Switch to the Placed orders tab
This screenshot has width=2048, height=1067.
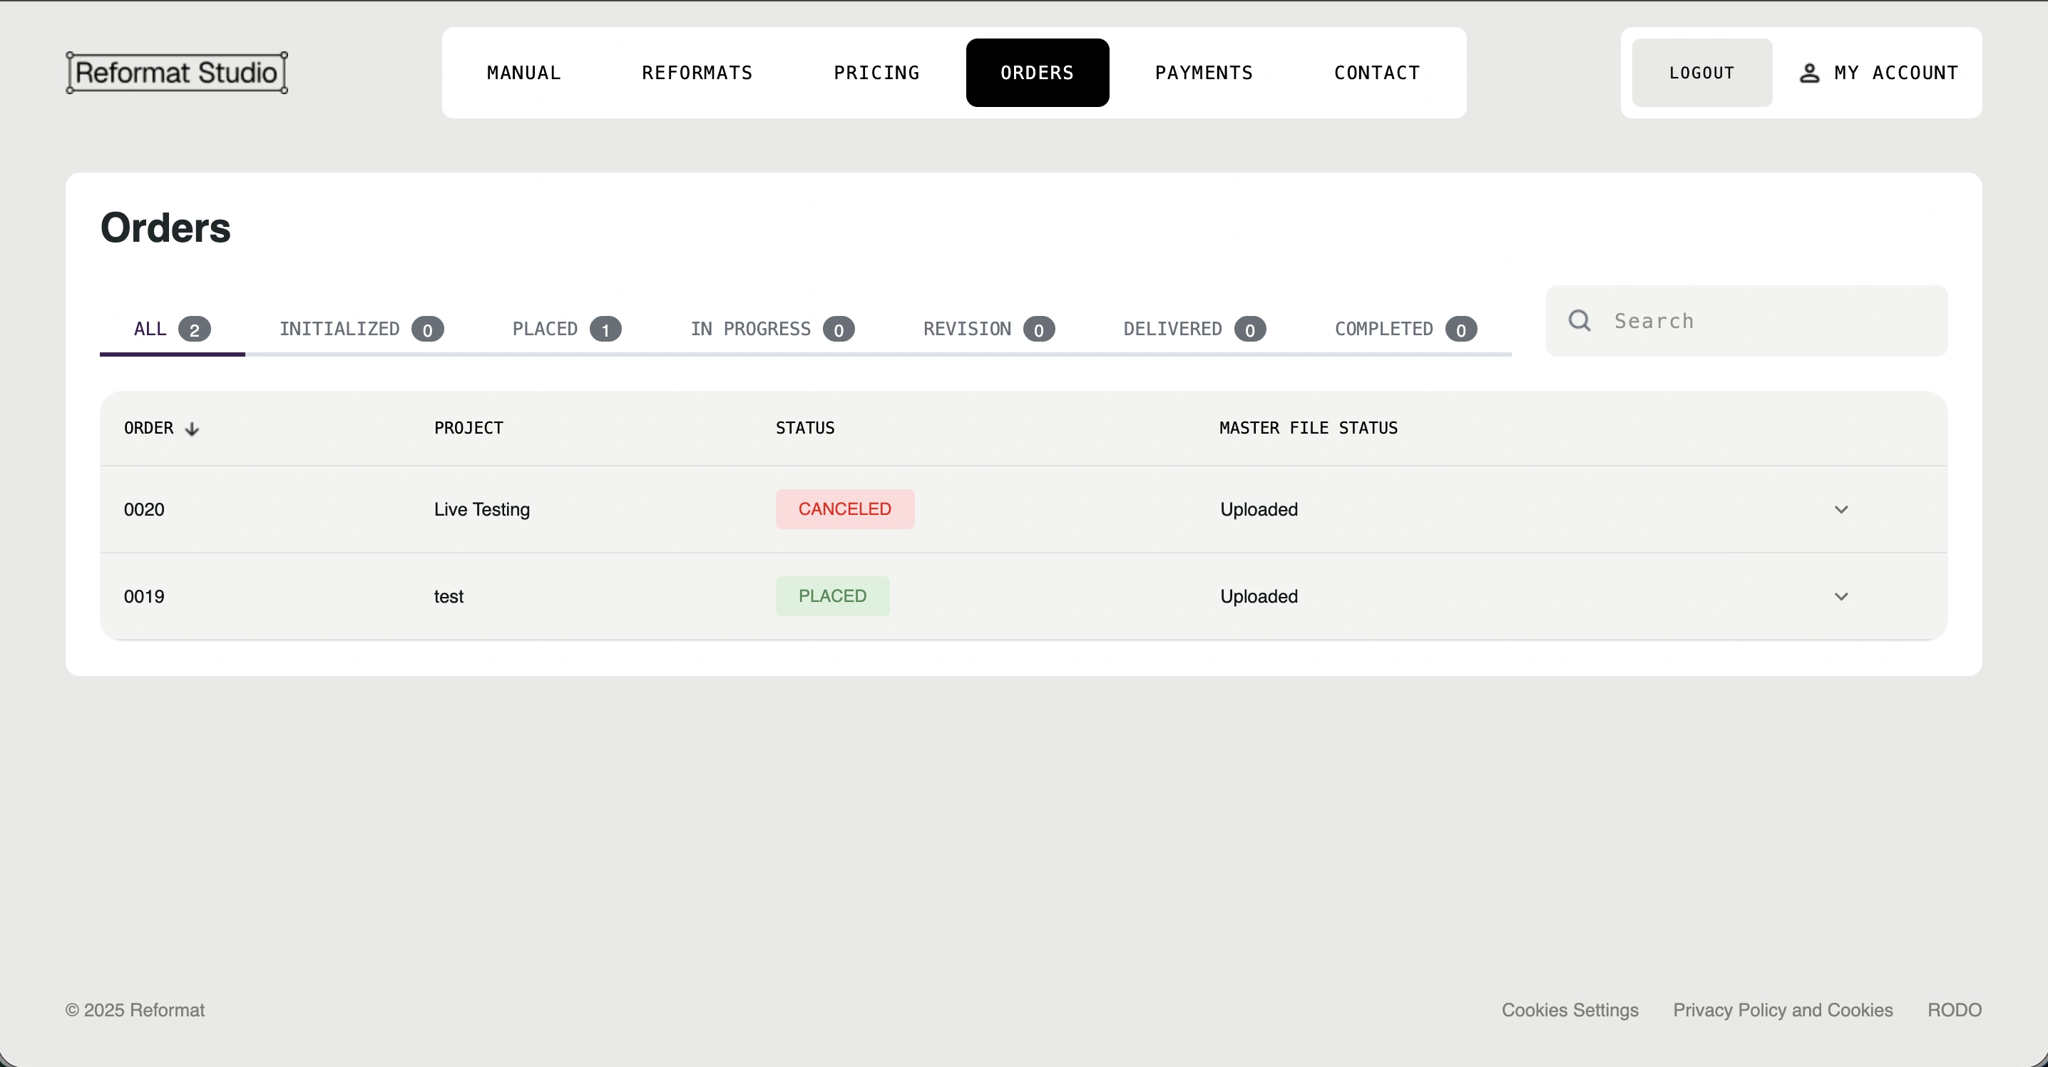pos(566,330)
